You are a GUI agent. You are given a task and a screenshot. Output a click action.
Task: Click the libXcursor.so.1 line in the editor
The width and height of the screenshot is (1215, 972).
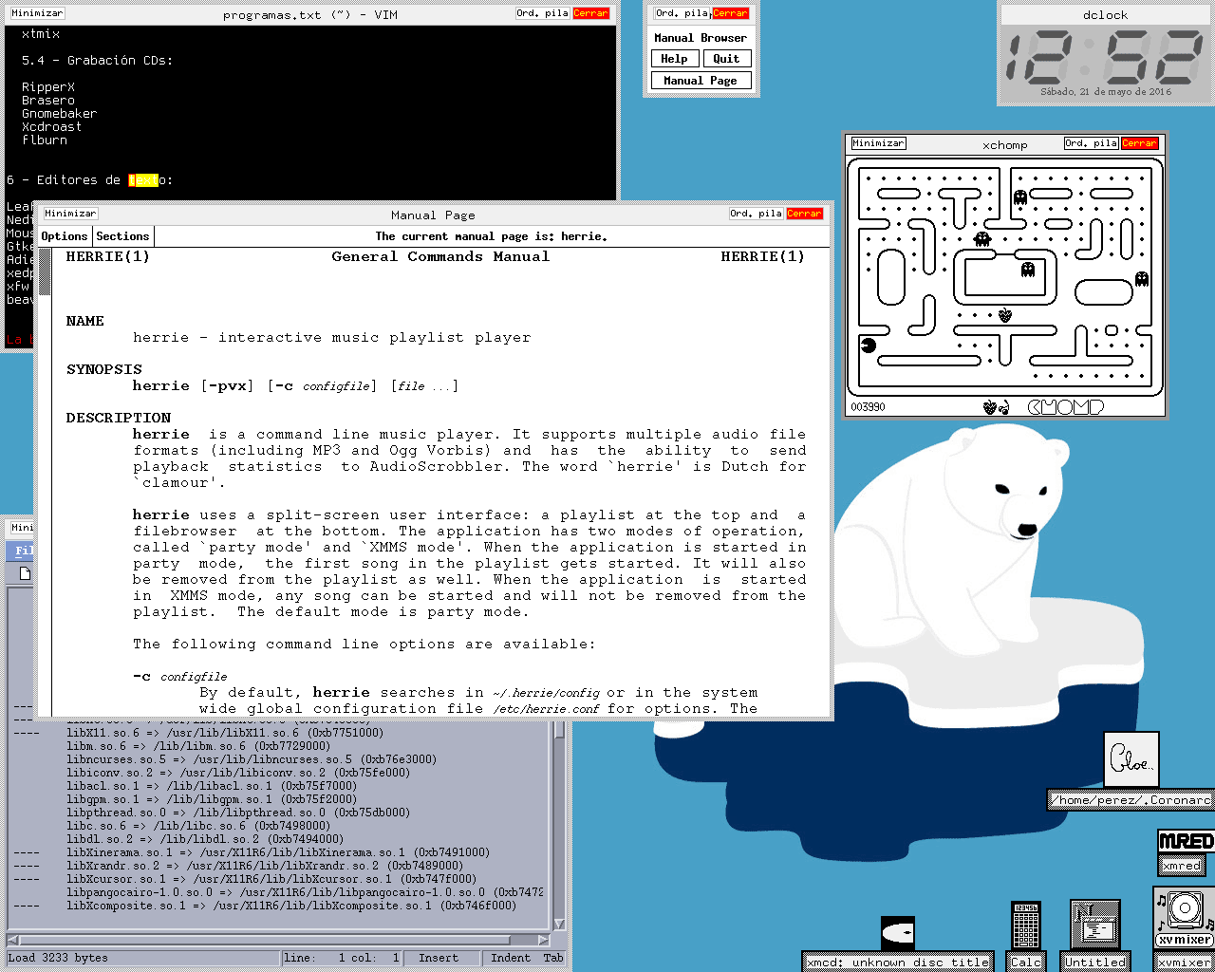(271, 879)
